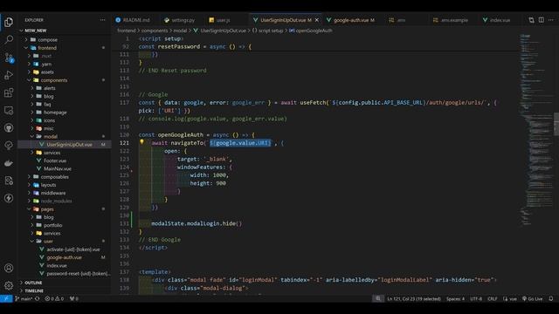
Task: Change encoding via UTF-8 indicator
Action: pyautogui.click(x=476, y=298)
